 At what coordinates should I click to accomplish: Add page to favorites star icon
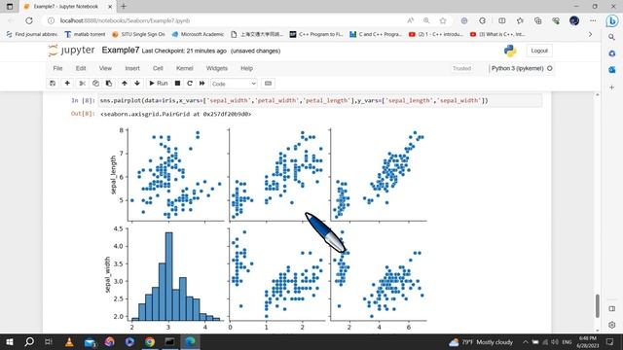point(443,20)
